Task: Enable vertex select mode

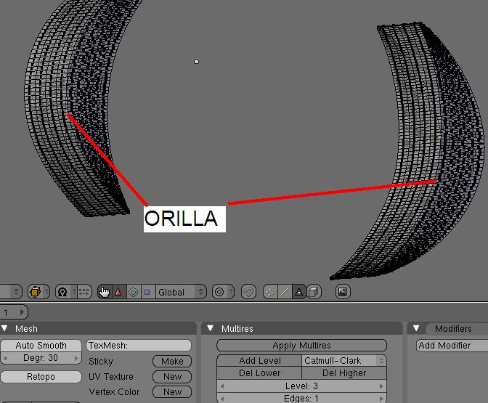Action: click(x=270, y=292)
